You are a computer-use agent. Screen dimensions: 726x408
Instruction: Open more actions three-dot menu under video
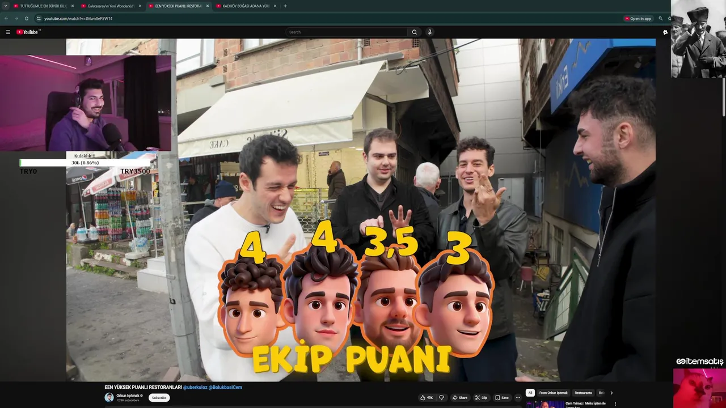517,397
